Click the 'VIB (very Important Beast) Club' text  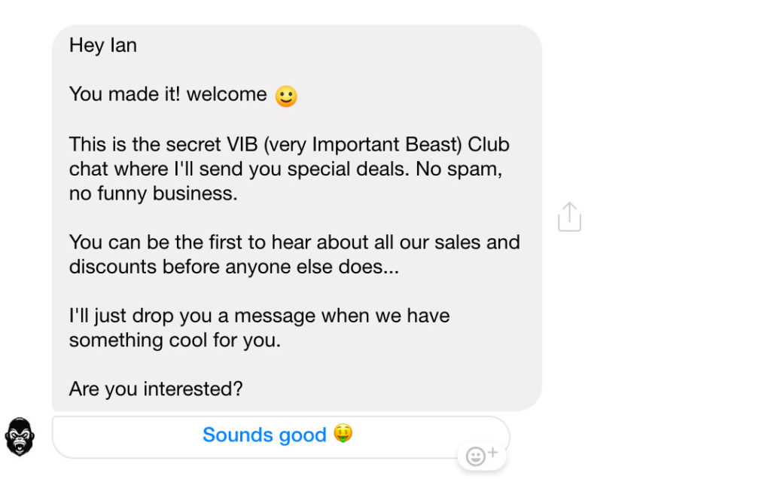(367, 145)
